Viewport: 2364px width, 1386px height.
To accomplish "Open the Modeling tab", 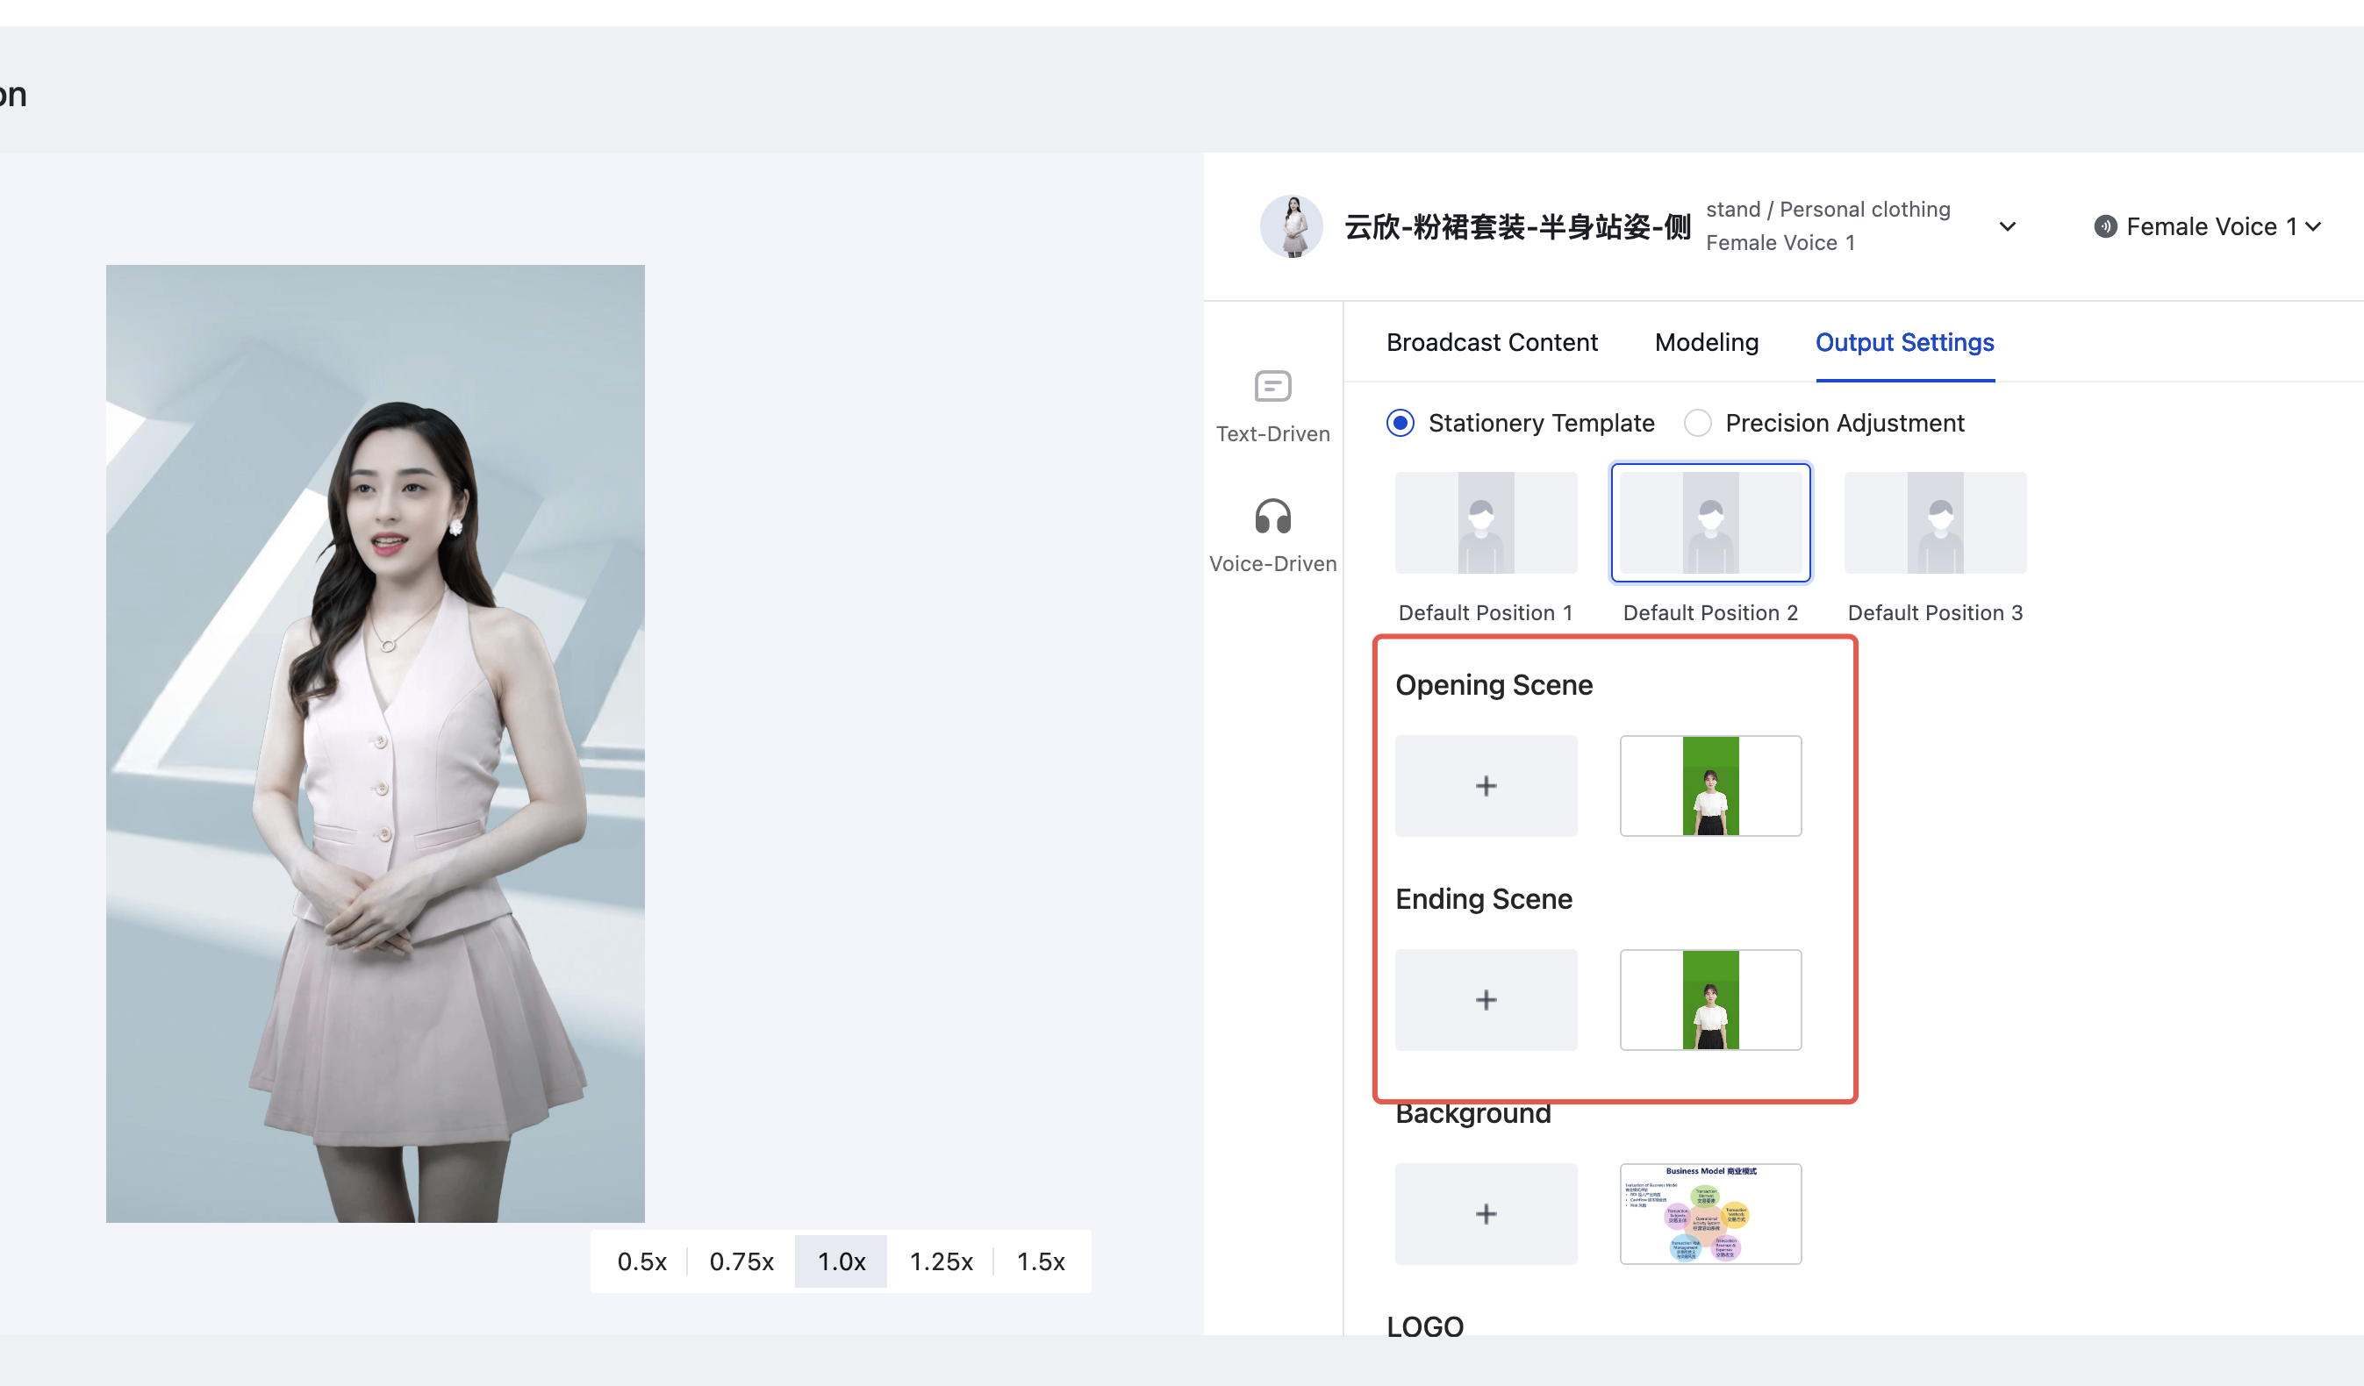I will [1706, 342].
